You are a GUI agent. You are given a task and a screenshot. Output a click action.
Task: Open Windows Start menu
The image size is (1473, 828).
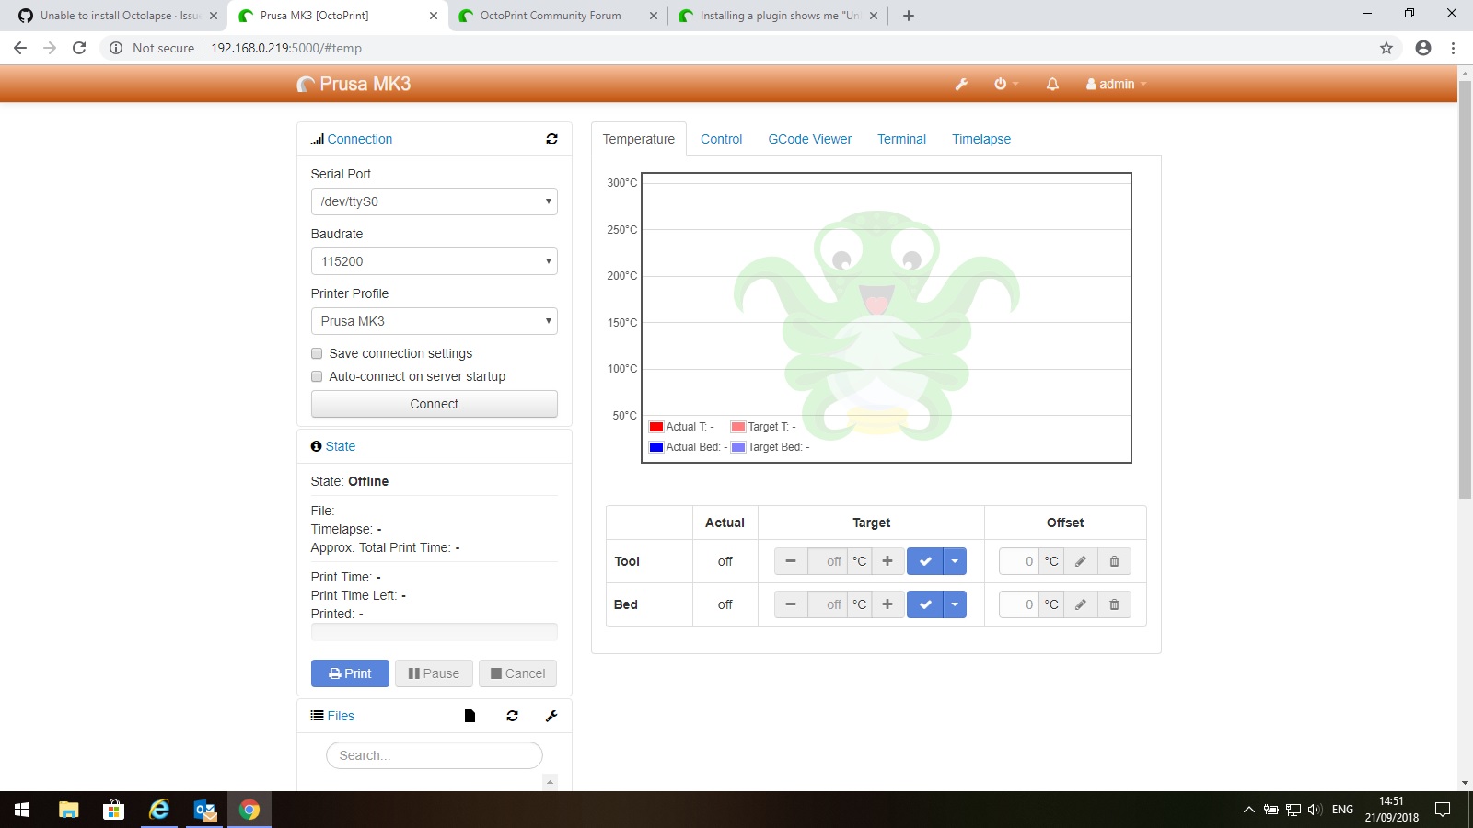tap(22, 810)
